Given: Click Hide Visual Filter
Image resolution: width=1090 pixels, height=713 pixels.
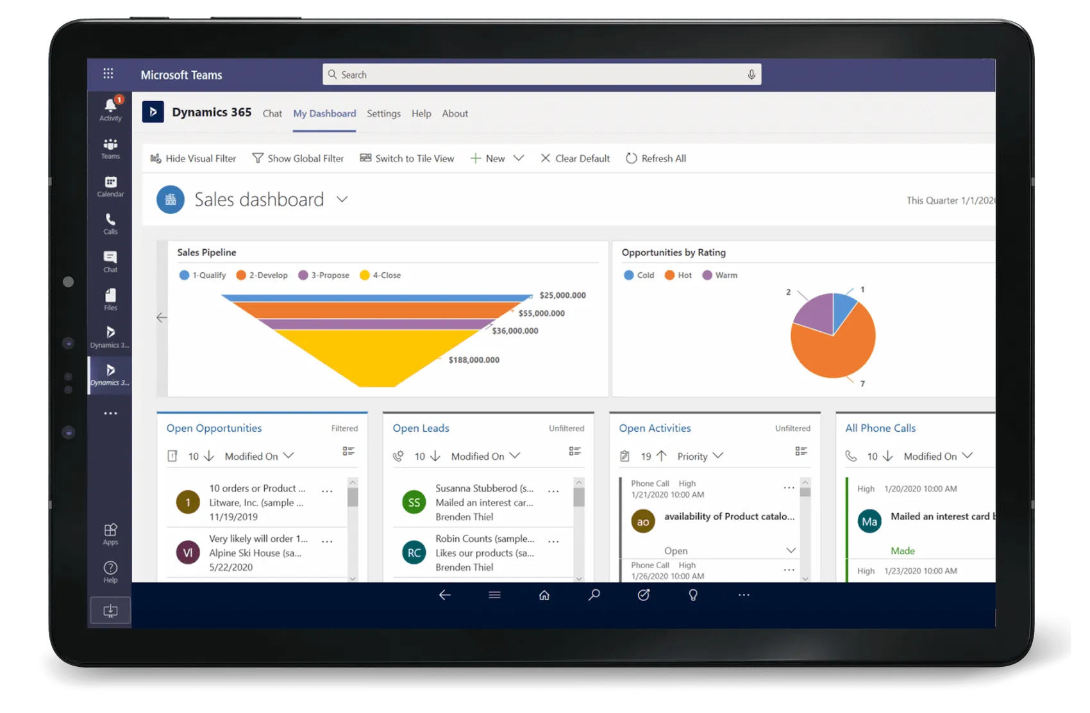Looking at the screenshot, I should click(193, 158).
